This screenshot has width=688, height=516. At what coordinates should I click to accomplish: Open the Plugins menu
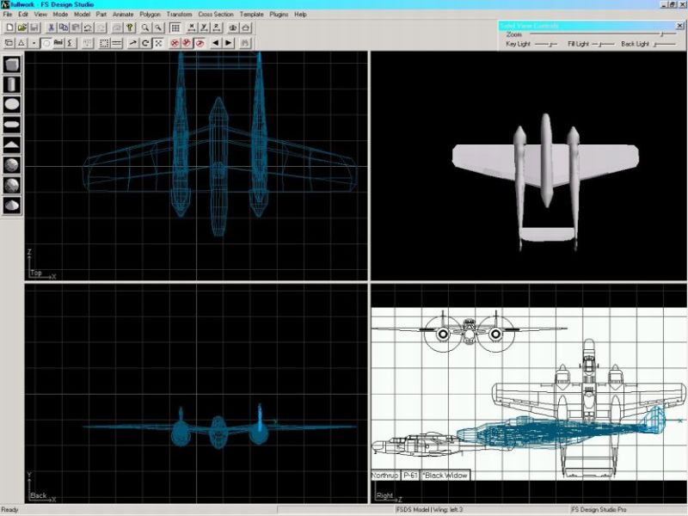pyautogui.click(x=279, y=15)
